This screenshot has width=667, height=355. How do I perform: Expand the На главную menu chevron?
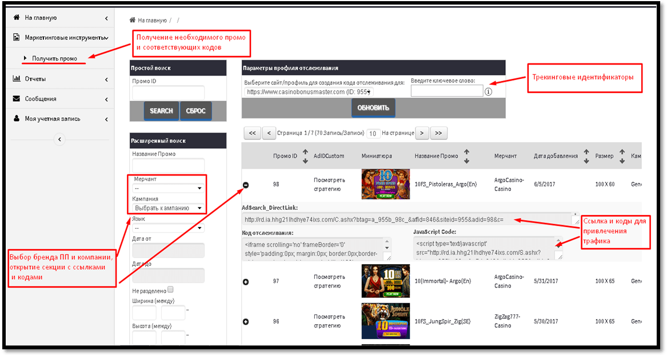[106, 18]
